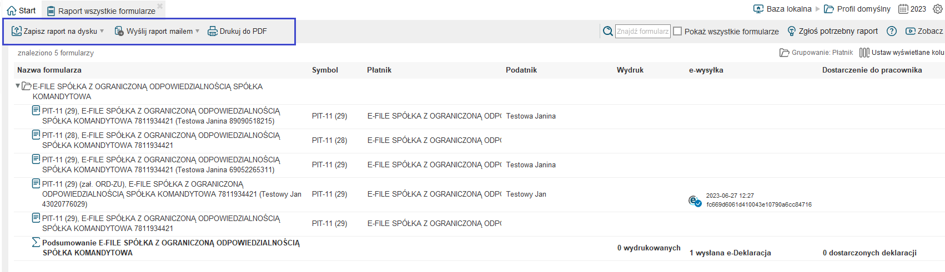Screen dimensions: 945x272
Task: Open the help question mark icon
Action: point(892,31)
